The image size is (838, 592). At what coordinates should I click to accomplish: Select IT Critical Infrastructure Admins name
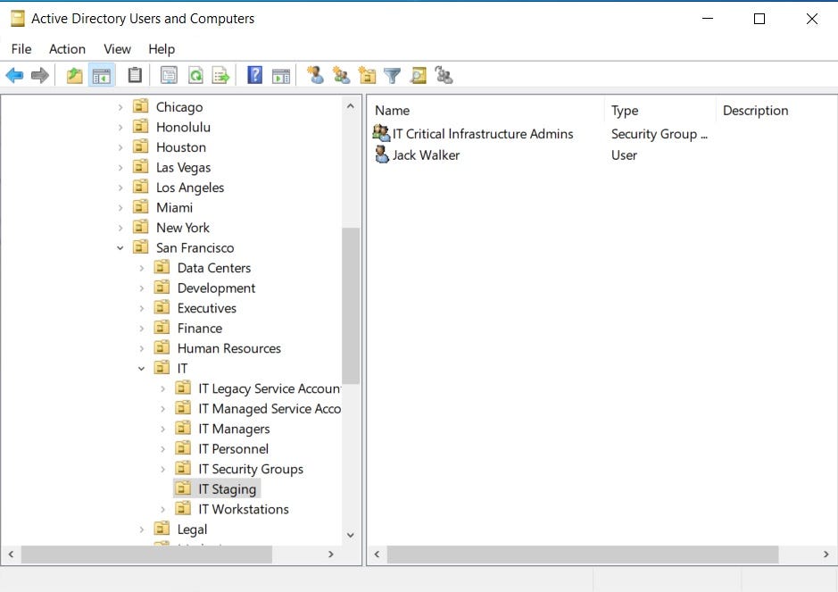[x=483, y=134]
